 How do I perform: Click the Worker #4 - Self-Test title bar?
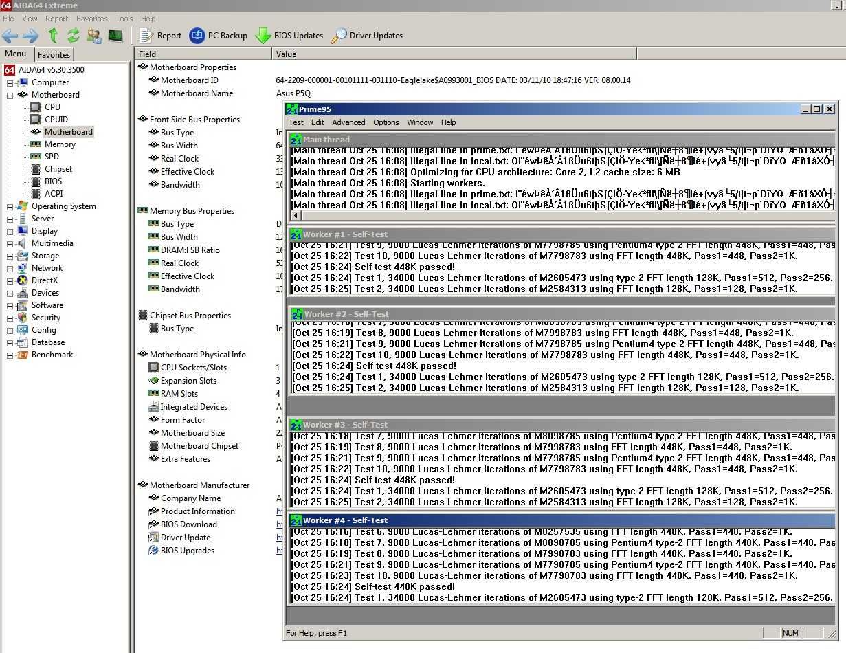pos(561,520)
